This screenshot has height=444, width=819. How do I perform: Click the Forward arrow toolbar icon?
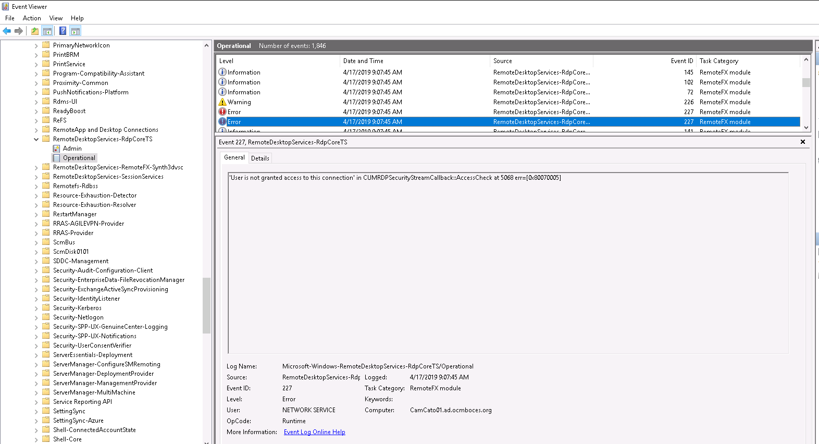19,31
